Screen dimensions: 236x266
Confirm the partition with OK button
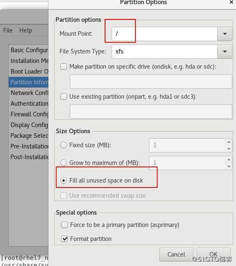[x=213, y=254]
